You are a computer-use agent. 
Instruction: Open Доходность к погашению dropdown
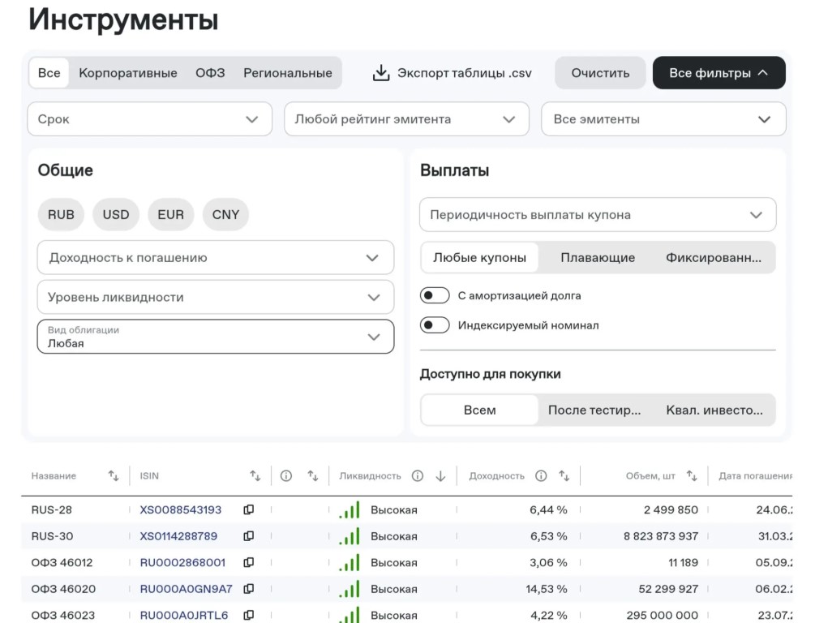point(216,257)
